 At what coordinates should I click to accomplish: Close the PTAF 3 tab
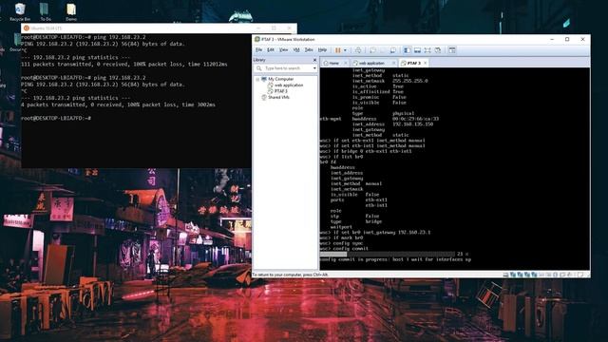(426, 63)
